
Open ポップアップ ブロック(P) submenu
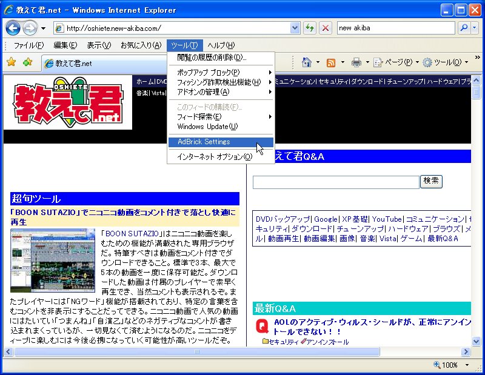point(221,73)
